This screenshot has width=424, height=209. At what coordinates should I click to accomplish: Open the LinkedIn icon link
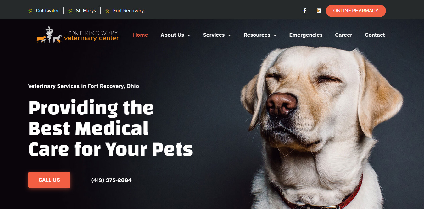point(319,11)
